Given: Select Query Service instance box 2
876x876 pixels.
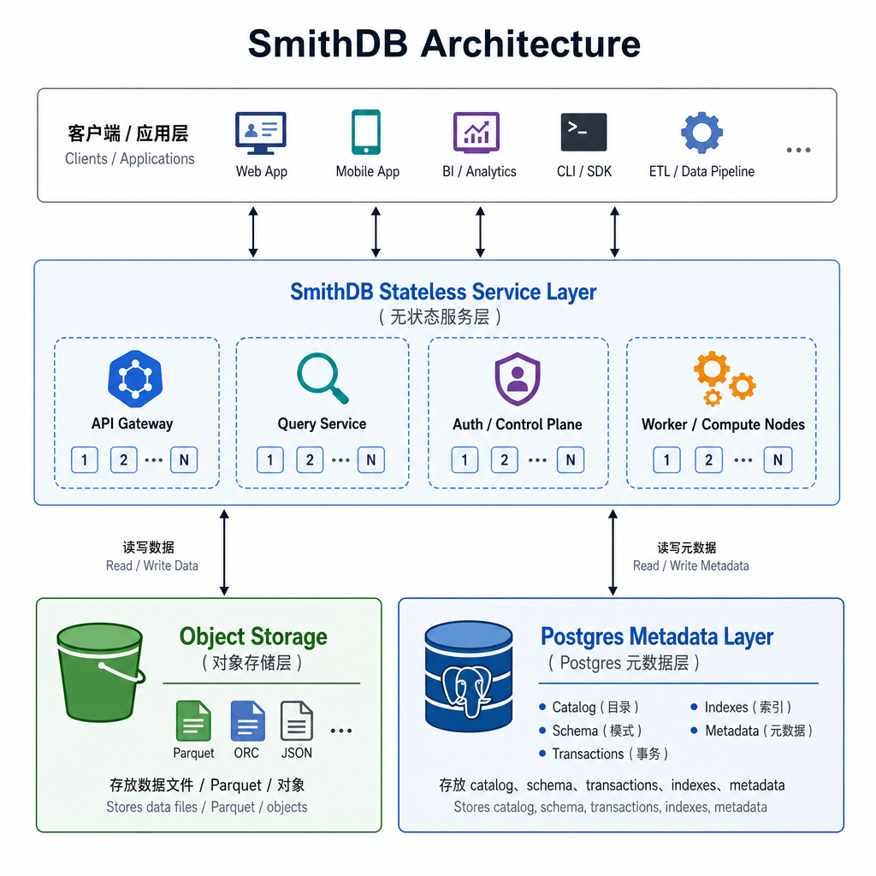Looking at the screenshot, I should 310,460.
